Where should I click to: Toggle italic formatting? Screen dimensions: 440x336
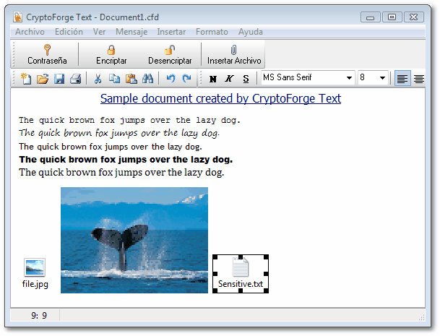coord(230,79)
